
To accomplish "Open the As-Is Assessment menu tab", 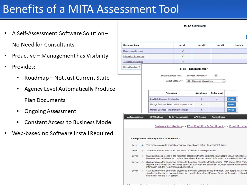I will [135, 117].
